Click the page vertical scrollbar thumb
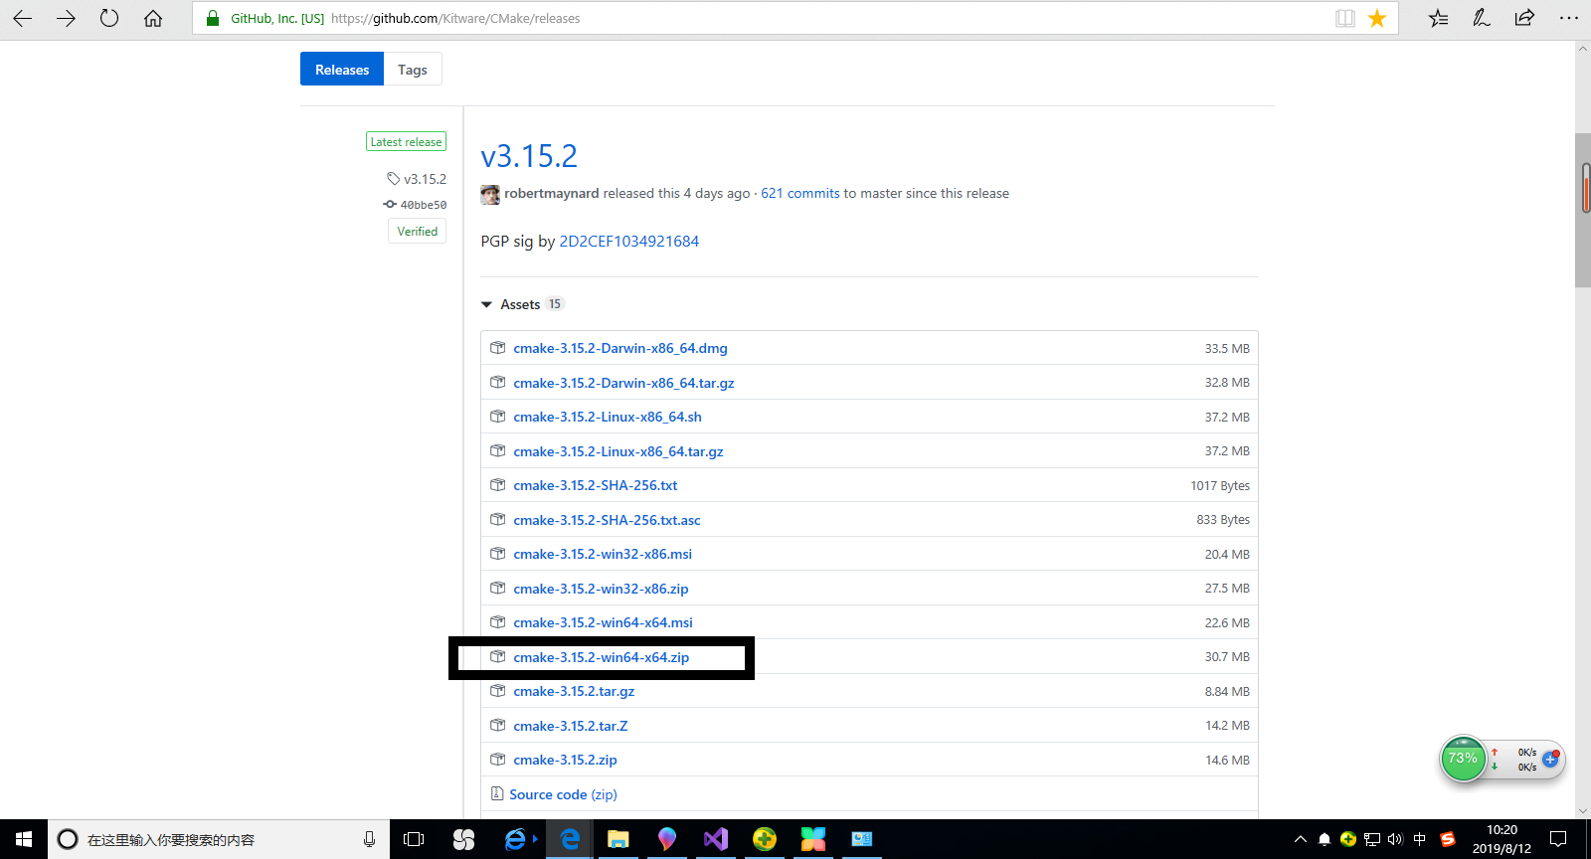This screenshot has width=1591, height=859. 1583,211
